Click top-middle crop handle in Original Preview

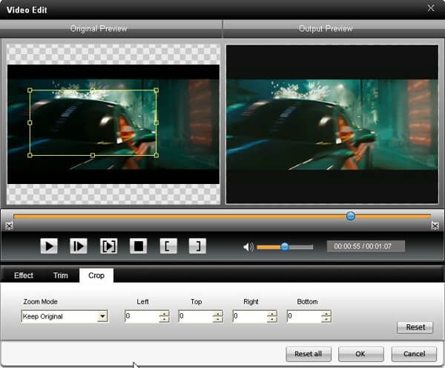(93, 91)
